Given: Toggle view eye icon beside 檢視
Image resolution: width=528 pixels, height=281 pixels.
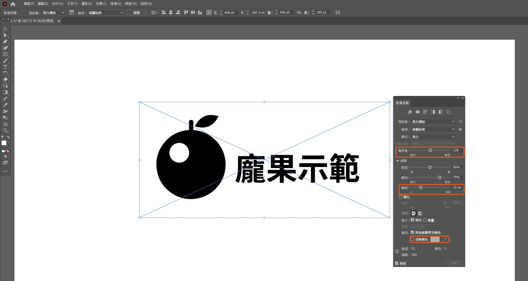Looking at the screenshot, I should pyautogui.click(x=460, y=129).
